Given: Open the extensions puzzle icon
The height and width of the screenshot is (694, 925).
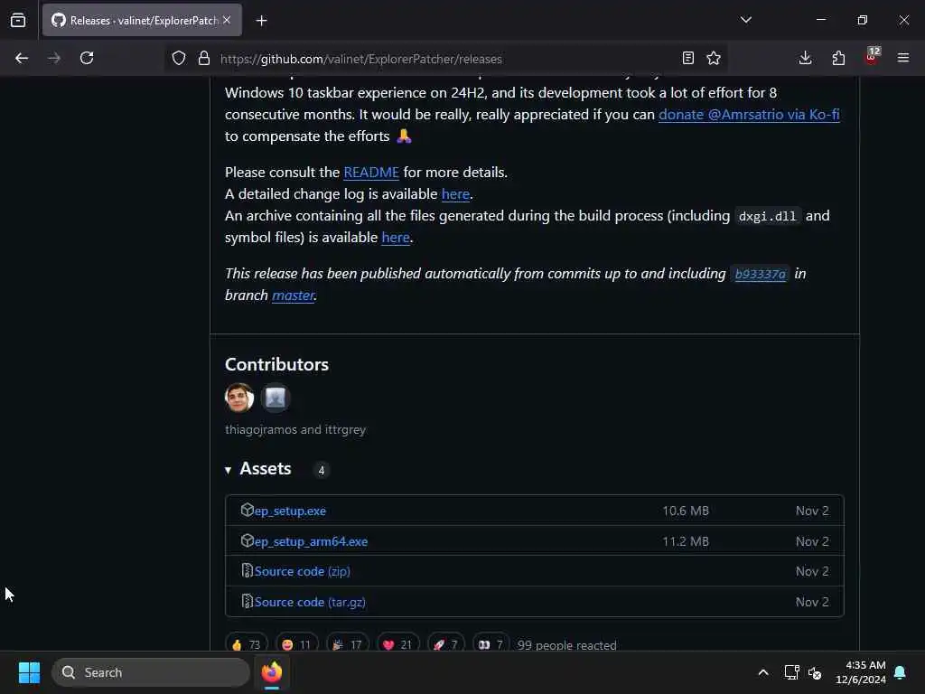Looking at the screenshot, I should [838, 58].
